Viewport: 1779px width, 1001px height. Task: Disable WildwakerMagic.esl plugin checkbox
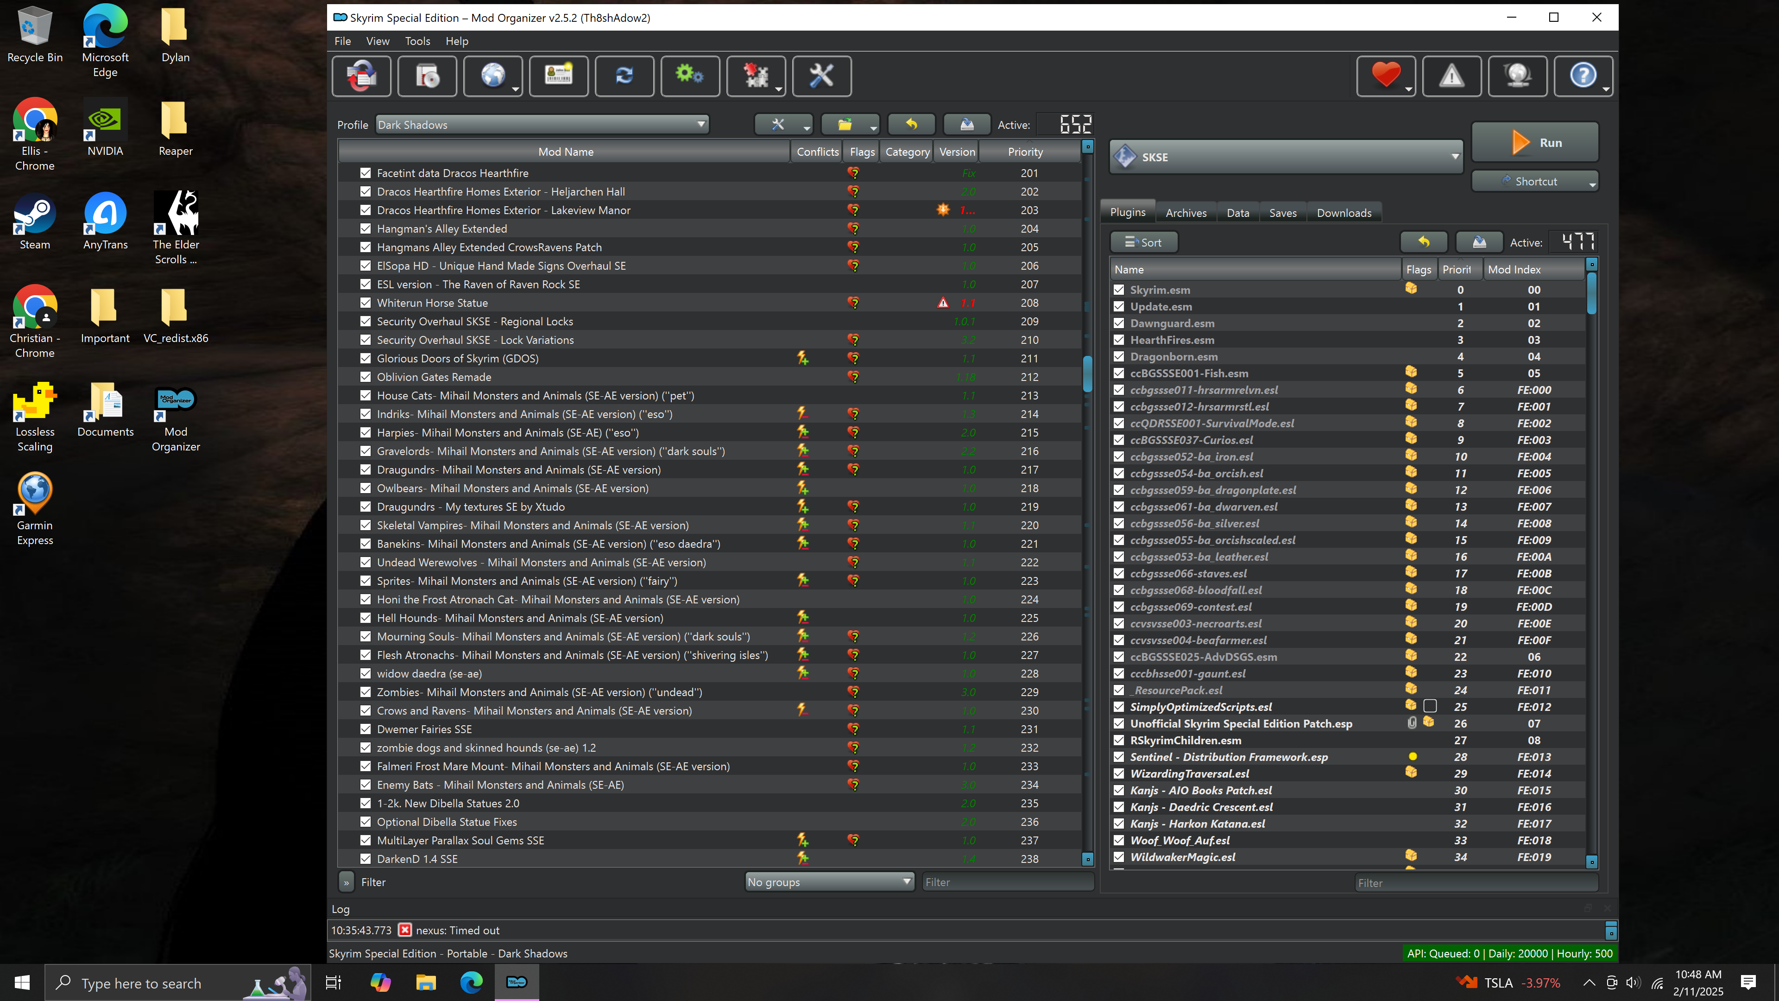tap(1119, 856)
